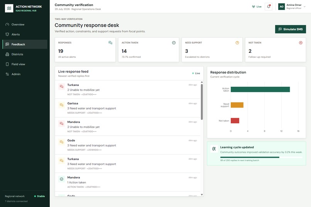The image size is (311, 207).
Task: Click the 'Response distribution' heading
Action: point(228,72)
